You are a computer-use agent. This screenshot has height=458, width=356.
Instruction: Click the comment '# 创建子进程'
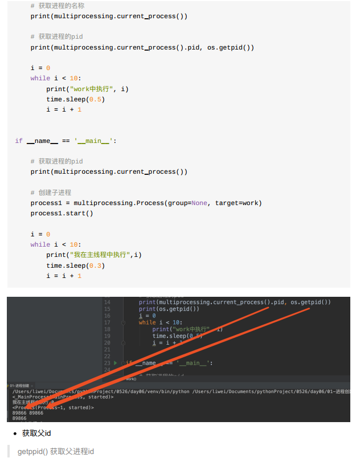tap(51, 193)
